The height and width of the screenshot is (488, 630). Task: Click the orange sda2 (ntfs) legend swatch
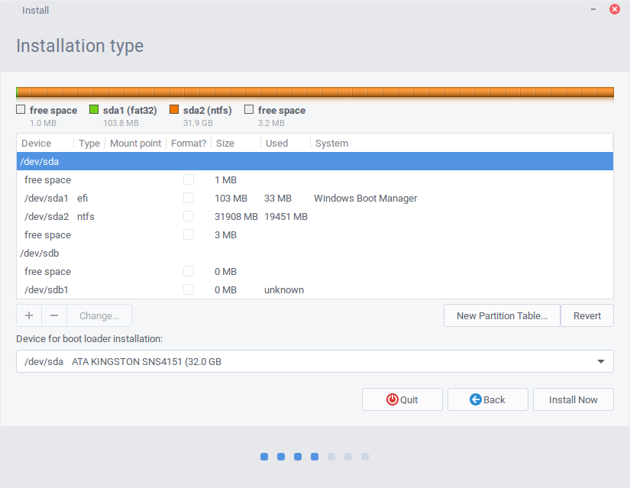pos(174,109)
